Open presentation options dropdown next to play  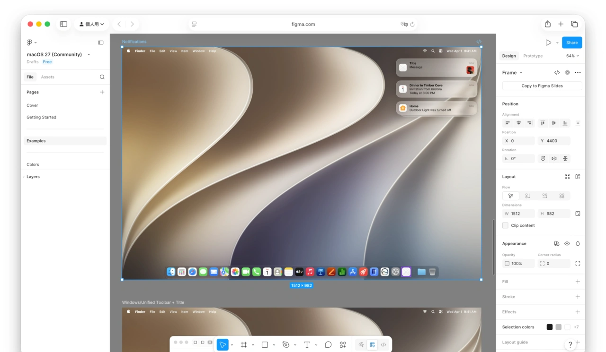click(x=557, y=43)
